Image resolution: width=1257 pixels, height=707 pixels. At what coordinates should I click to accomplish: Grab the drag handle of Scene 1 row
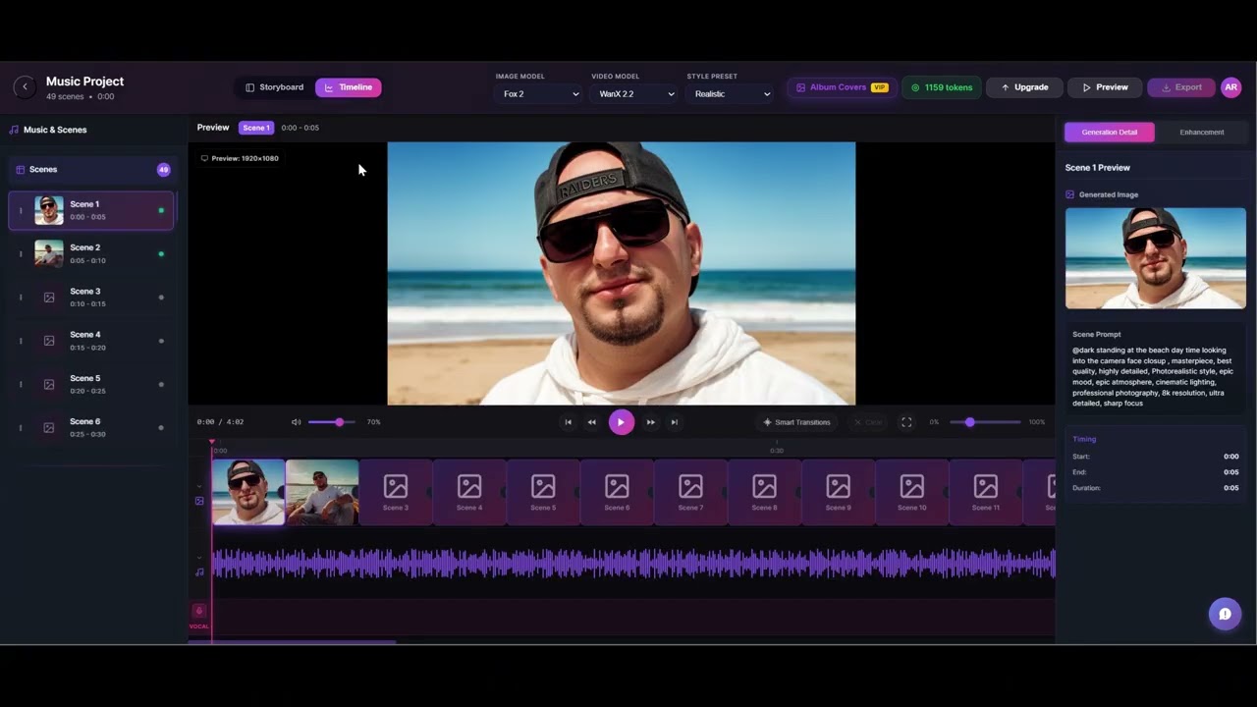21,210
